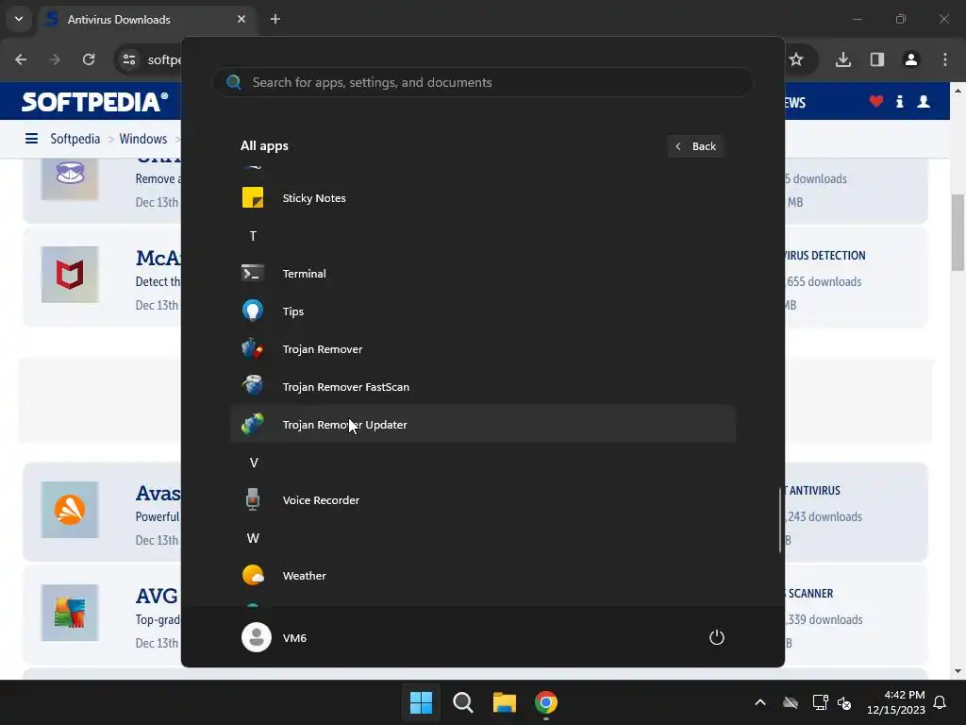This screenshot has width=966, height=725.
Task: Open taskbar Search magnifier
Action: 462,702
